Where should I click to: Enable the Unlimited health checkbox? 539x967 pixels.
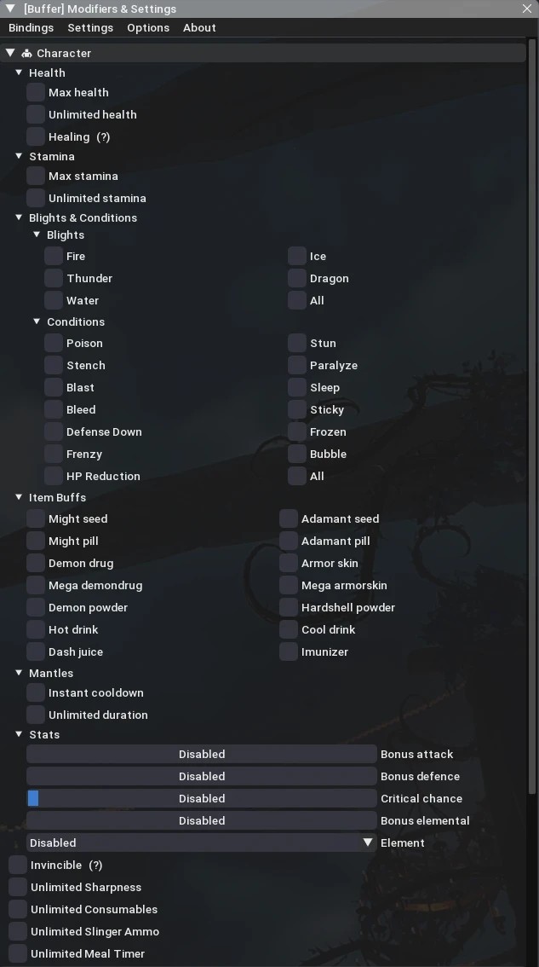36,115
